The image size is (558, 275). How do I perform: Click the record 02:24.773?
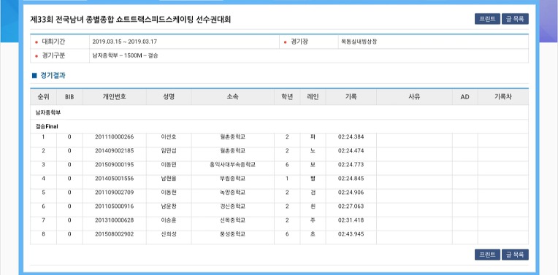click(351, 165)
